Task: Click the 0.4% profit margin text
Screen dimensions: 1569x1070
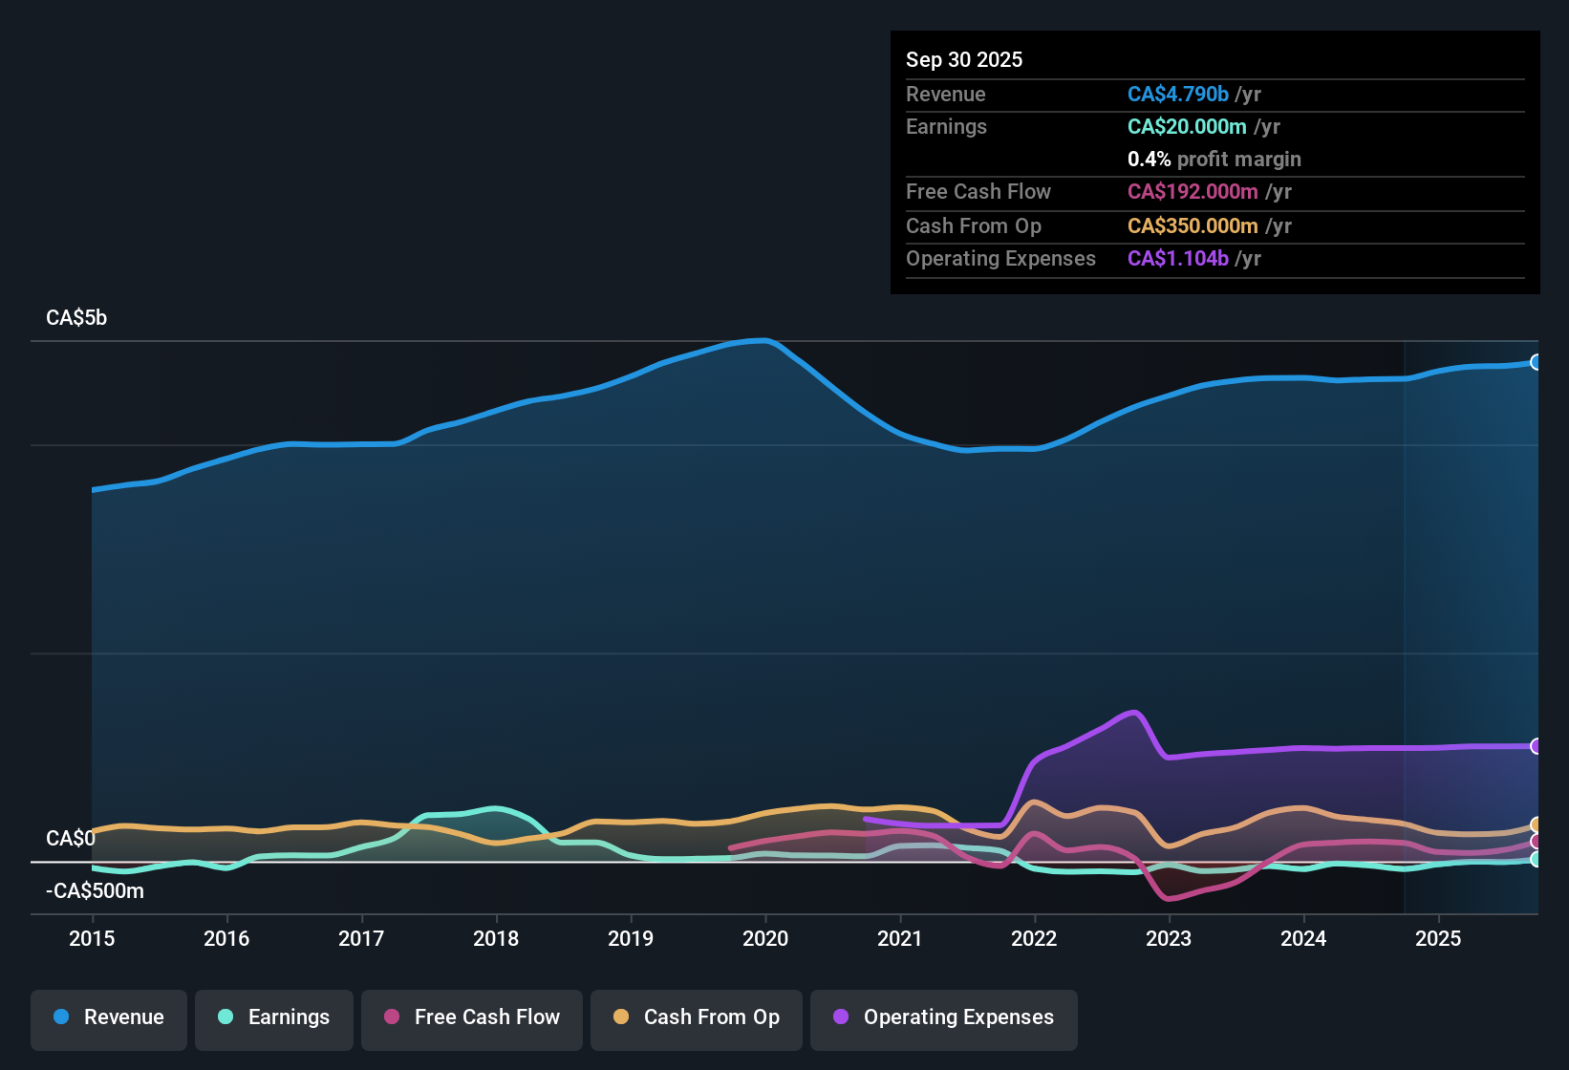Action: tap(1214, 160)
